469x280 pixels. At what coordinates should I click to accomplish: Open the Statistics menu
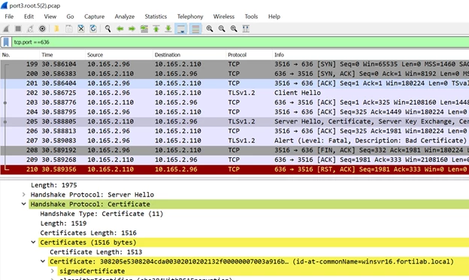156,17
